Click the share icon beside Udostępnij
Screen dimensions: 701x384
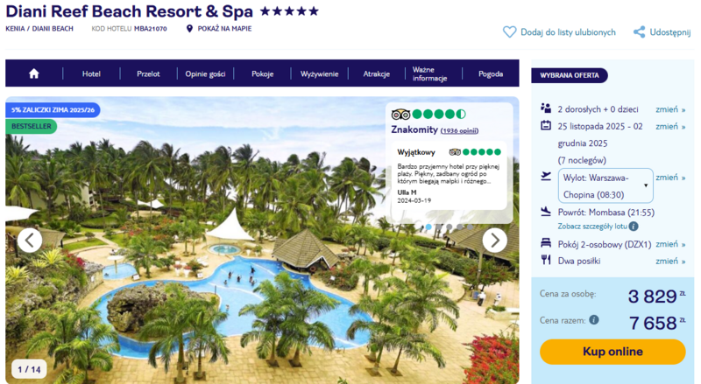click(x=640, y=31)
